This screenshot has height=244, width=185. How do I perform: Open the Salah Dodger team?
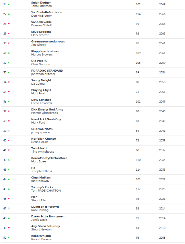(41, 3)
